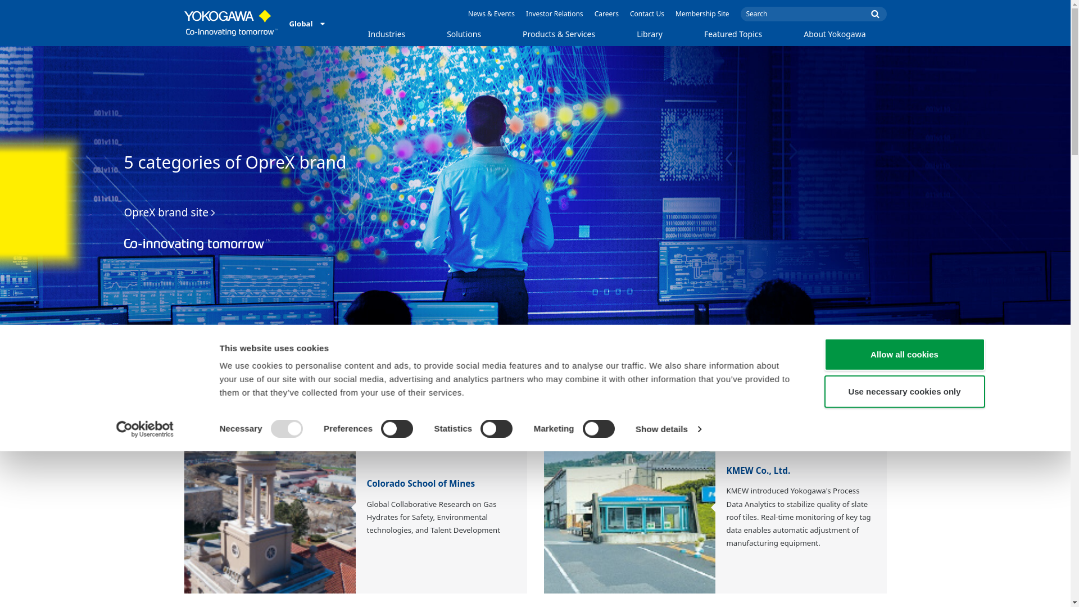Toggle the Necessary cookies switch
Image resolution: width=1079 pixels, height=607 pixels.
(287, 429)
